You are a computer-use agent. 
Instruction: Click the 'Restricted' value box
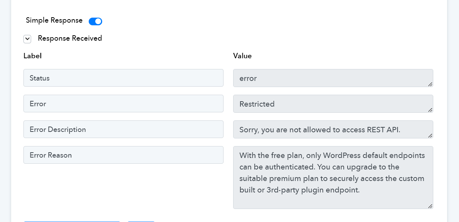(333, 104)
